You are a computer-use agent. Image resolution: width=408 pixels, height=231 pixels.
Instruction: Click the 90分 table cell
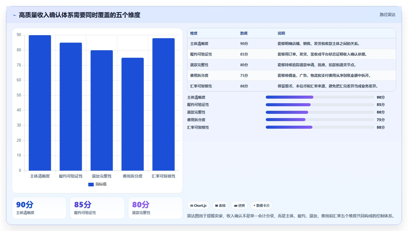pyautogui.click(x=244, y=44)
